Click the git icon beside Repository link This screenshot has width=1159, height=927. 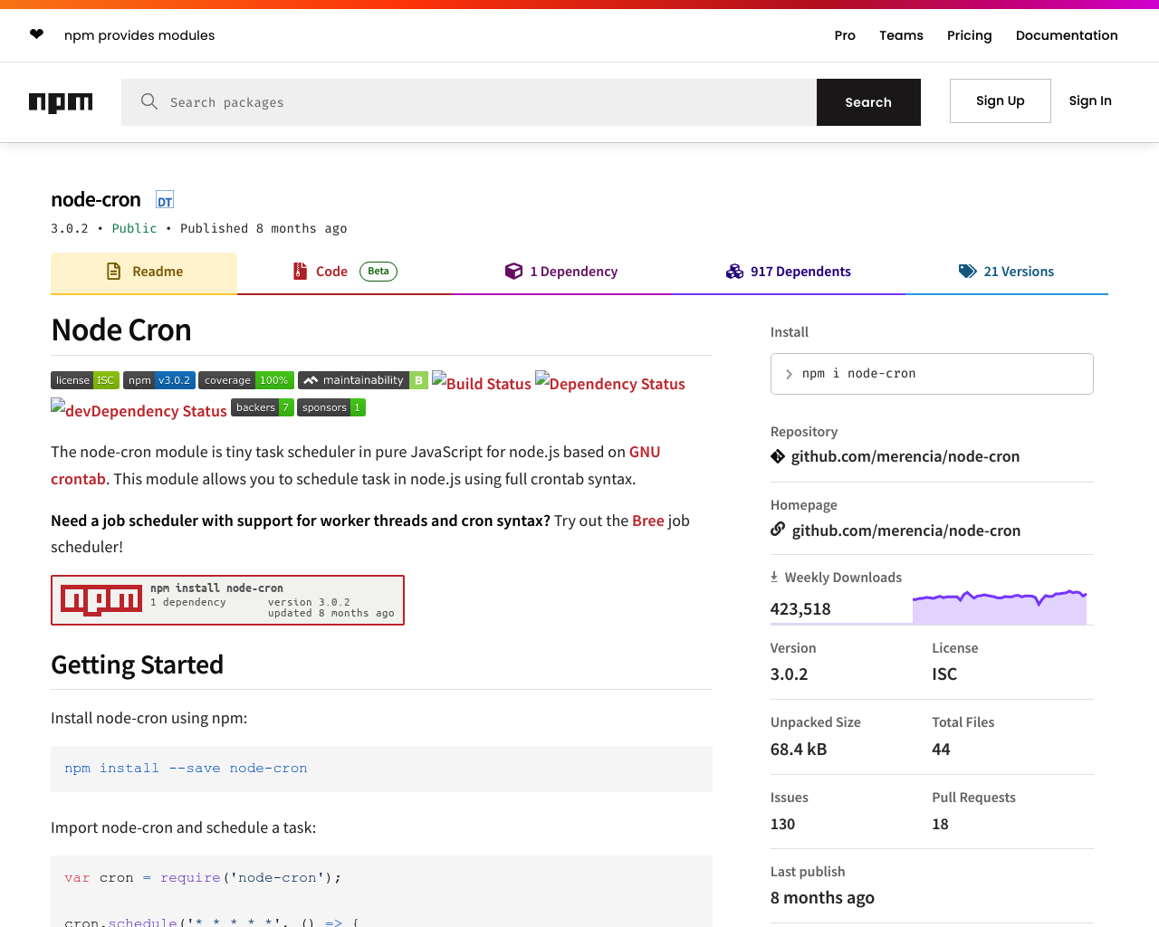[778, 456]
